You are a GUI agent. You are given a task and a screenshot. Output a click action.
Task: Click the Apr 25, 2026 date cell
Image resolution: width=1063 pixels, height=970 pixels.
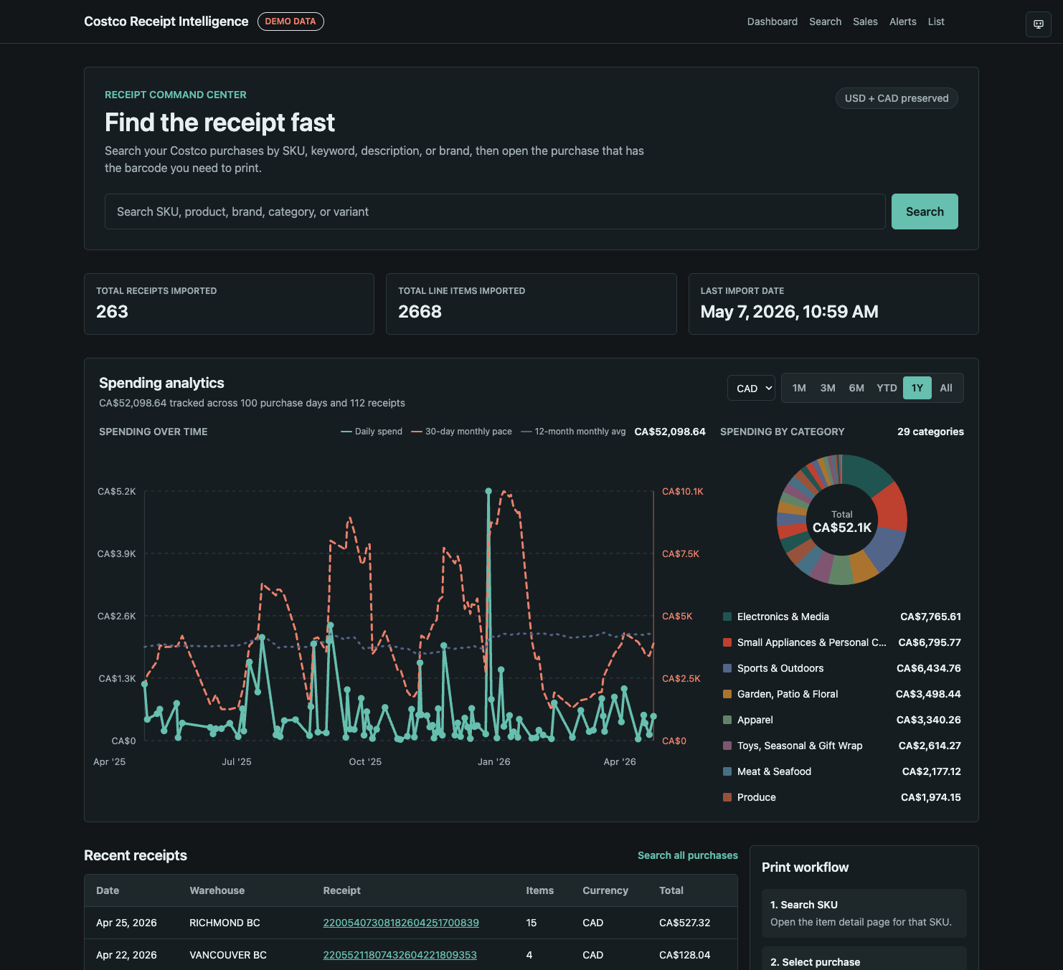pos(126,923)
